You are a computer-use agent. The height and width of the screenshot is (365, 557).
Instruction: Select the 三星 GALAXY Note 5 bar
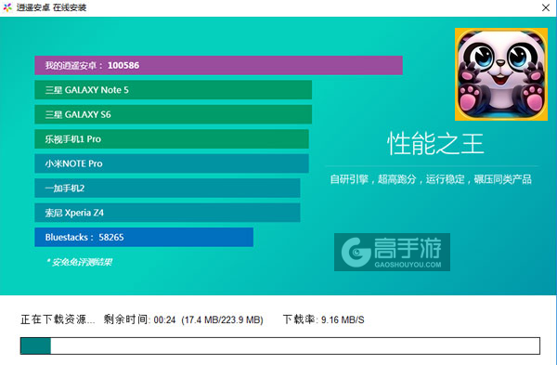(x=173, y=90)
